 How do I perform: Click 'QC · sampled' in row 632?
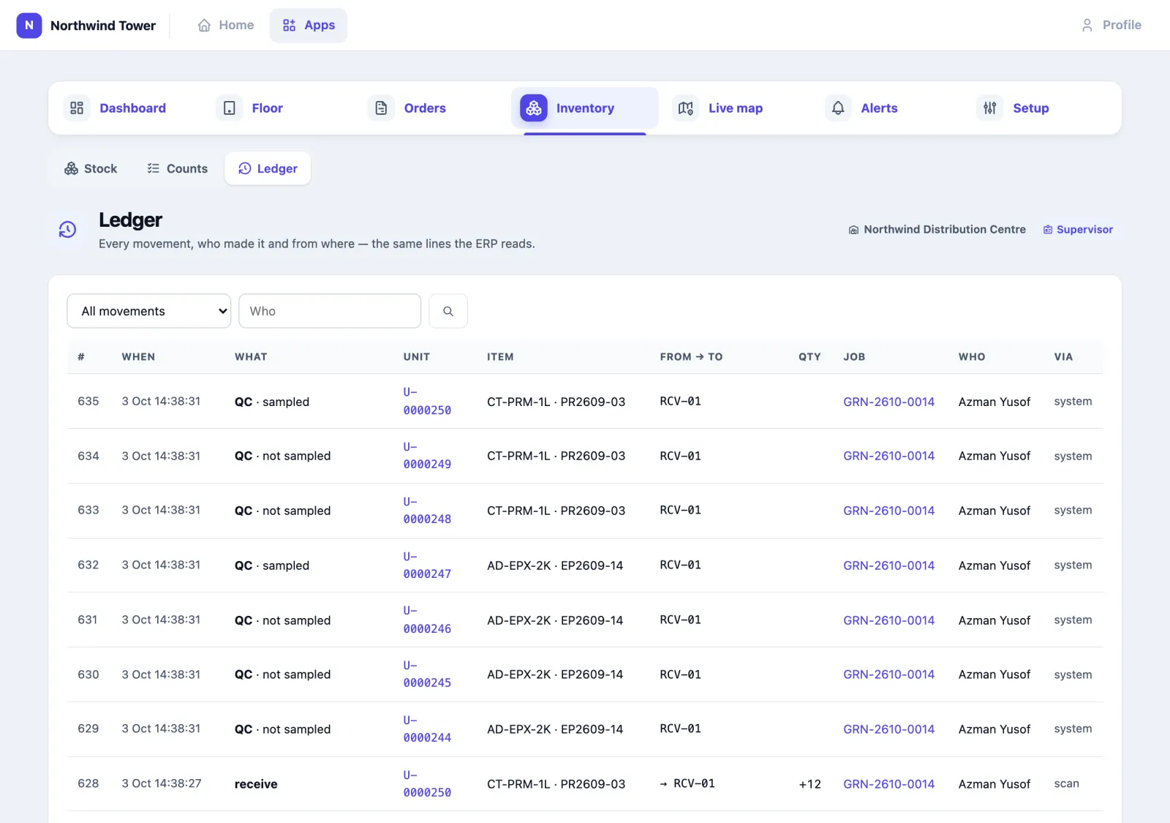coord(272,565)
